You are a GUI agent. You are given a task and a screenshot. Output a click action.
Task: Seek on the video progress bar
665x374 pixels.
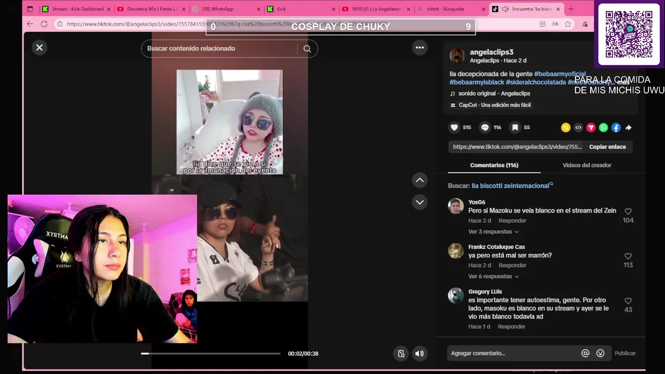(210, 354)
